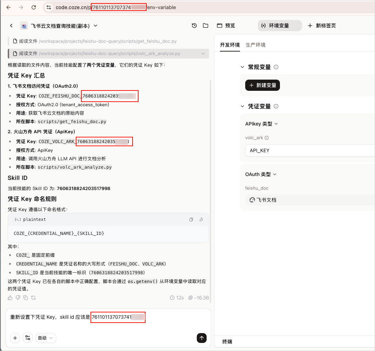Image resolution: width=375 pixels, height=351 pixels.
Task: Copy the response message
Action: (x=26, y=298)
